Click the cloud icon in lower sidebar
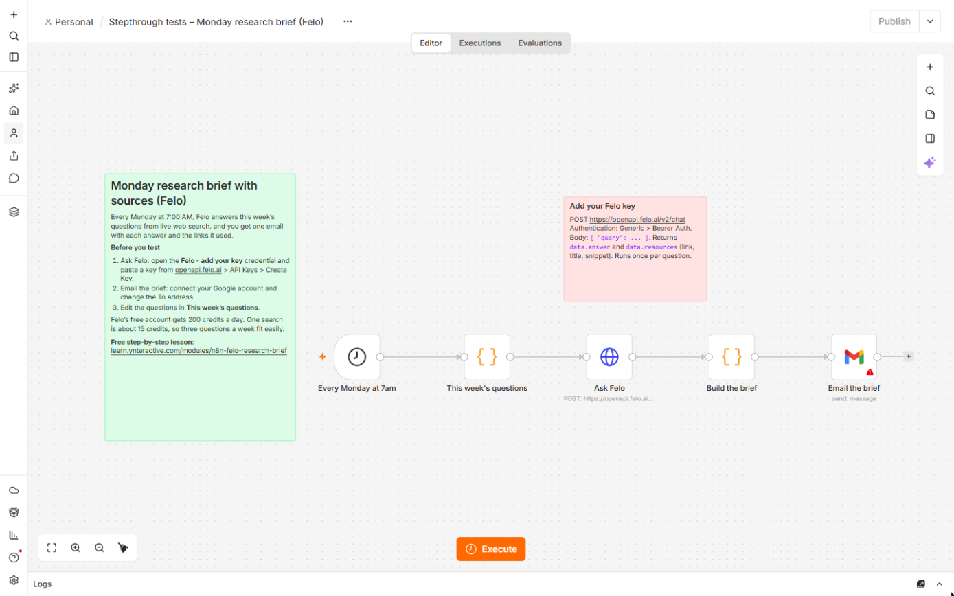The width and height of the screenshot is (954, 596). click(14, 490)
